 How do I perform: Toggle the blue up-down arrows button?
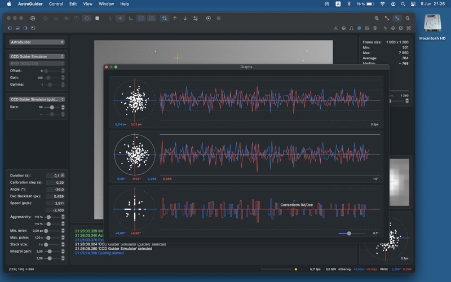tap(164, 18)
